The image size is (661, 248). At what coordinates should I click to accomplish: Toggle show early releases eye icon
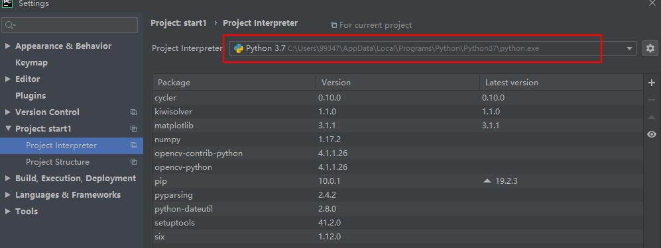click(x=651, y=134)
